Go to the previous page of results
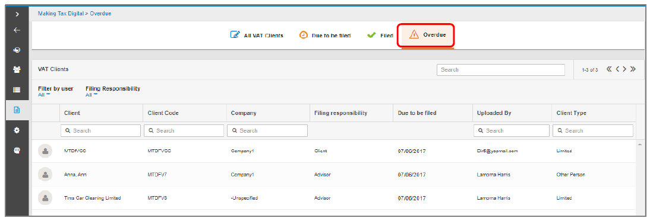 coord(617,69)
